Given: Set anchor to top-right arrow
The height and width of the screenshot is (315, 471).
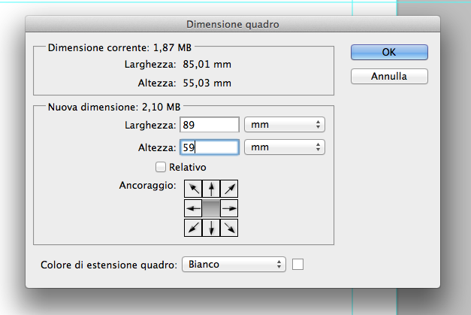Looking at the screenshot, I should [x=229, y=189].
